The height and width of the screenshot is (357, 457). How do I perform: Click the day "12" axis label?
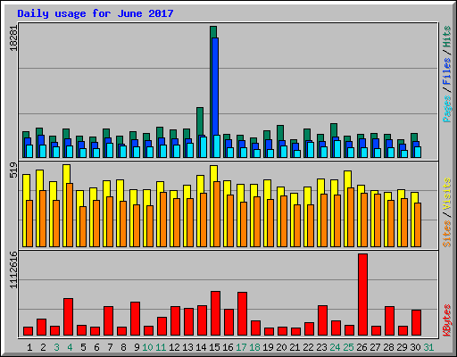click(x=174, y=347)
